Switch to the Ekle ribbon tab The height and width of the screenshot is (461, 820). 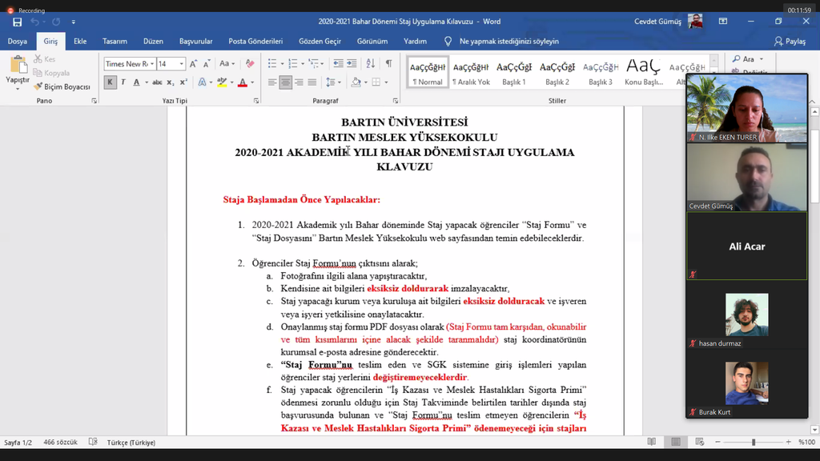click(x=80, y=42)
